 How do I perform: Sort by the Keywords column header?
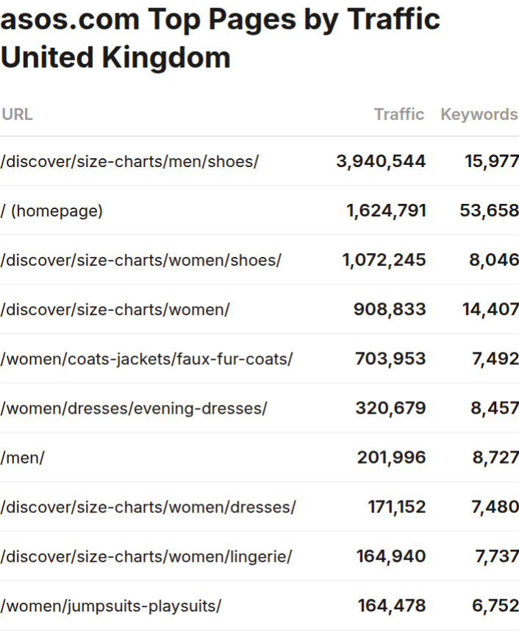[479, 114]
